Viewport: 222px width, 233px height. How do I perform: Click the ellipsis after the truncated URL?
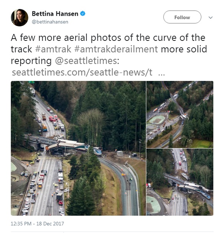(x=162, y=74)
